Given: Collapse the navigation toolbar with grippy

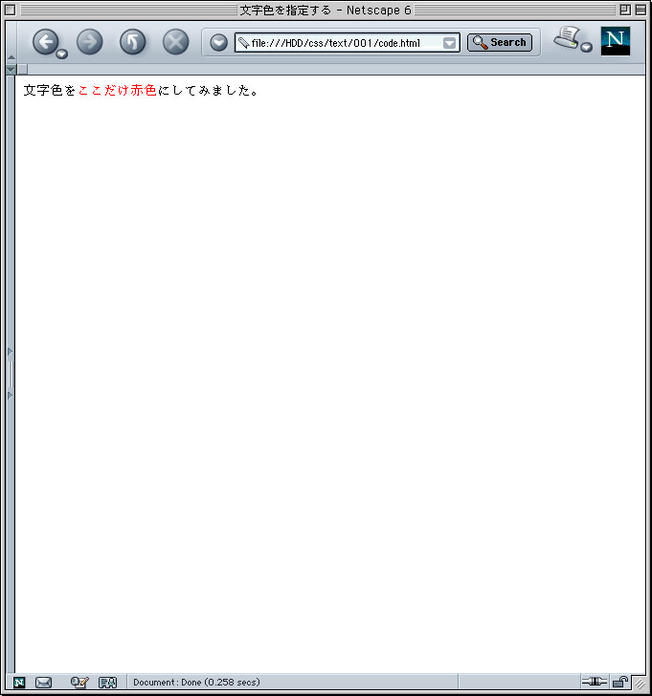Looking at the screenshot, I should 11,45.
